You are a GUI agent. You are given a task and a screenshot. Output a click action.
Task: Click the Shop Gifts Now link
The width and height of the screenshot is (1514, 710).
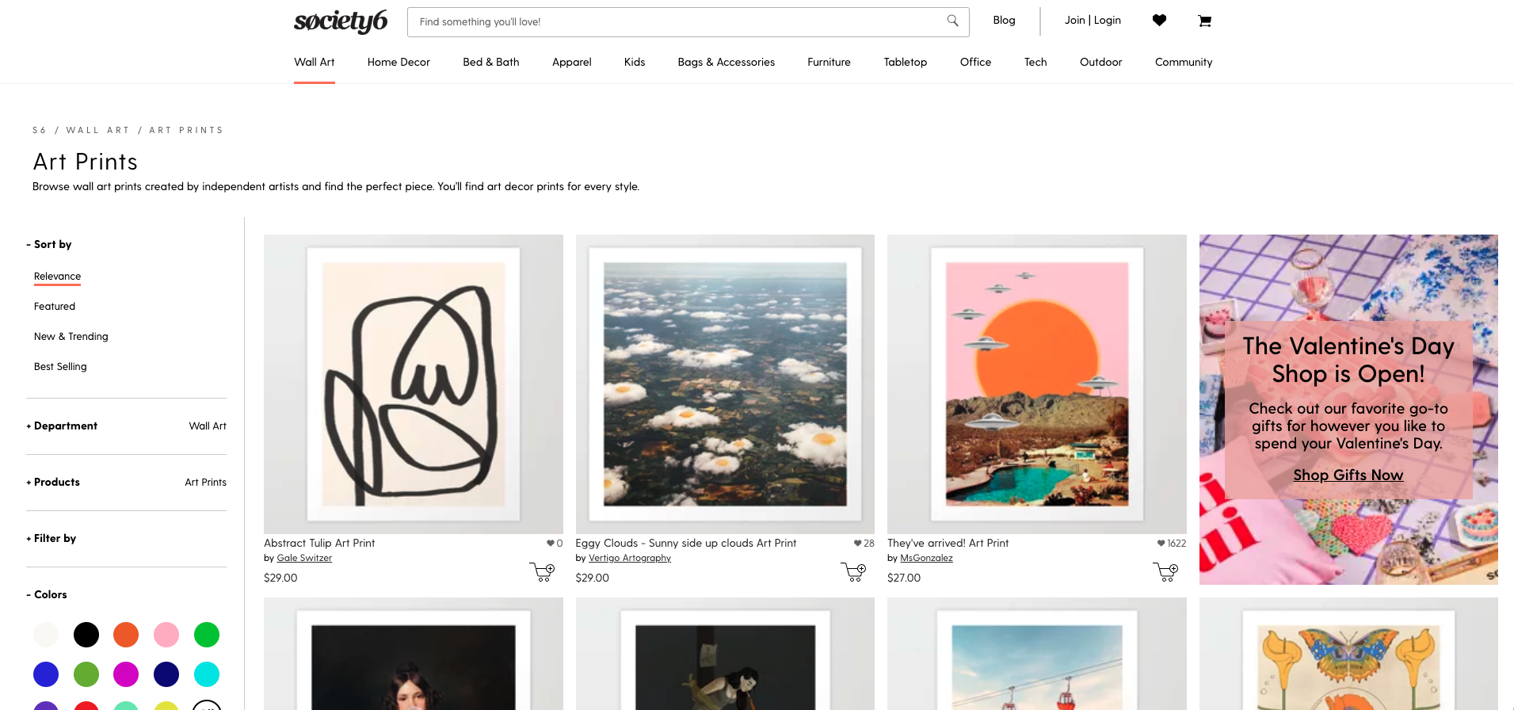(x=1348, y=475)
